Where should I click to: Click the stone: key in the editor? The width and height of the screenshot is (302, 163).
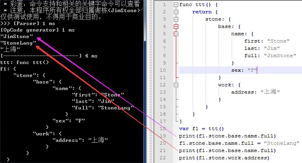(x=214, y=19)
